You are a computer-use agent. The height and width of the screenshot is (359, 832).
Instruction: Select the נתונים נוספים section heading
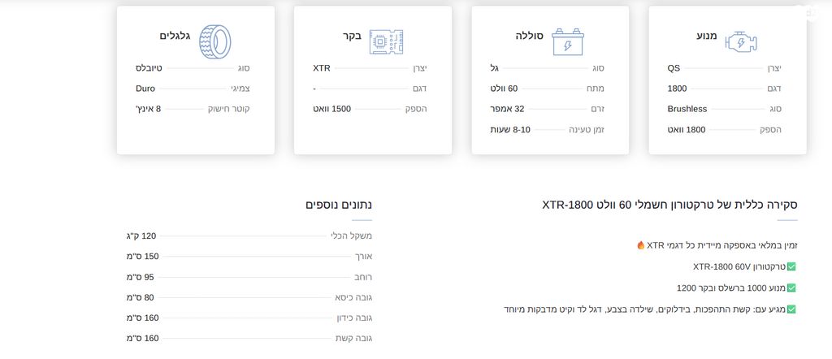click(339, 205)
